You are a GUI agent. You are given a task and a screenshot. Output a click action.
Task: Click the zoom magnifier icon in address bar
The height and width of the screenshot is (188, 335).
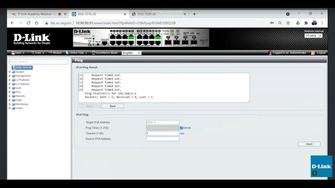click(x=280, y=23)
